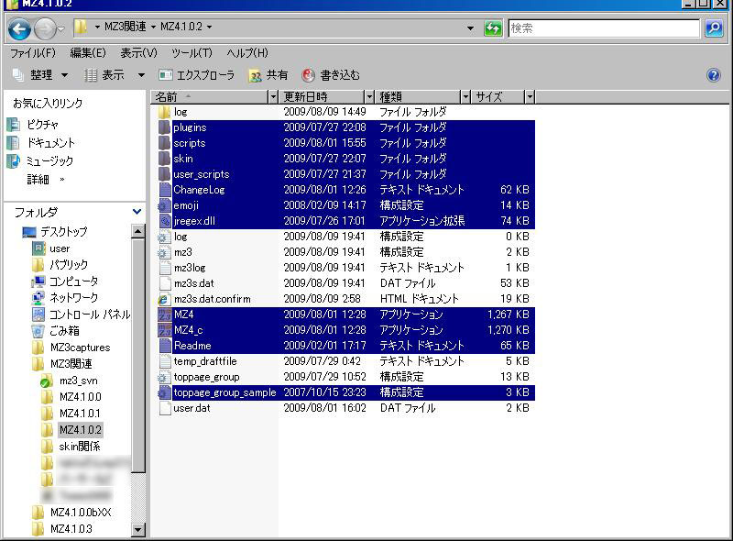Open the 編集(E) menu
This screenshot has height=541, width=733.
(88, 53)
